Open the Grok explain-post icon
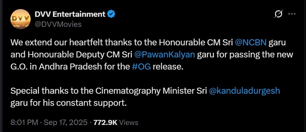 click(x=278, y=14)
